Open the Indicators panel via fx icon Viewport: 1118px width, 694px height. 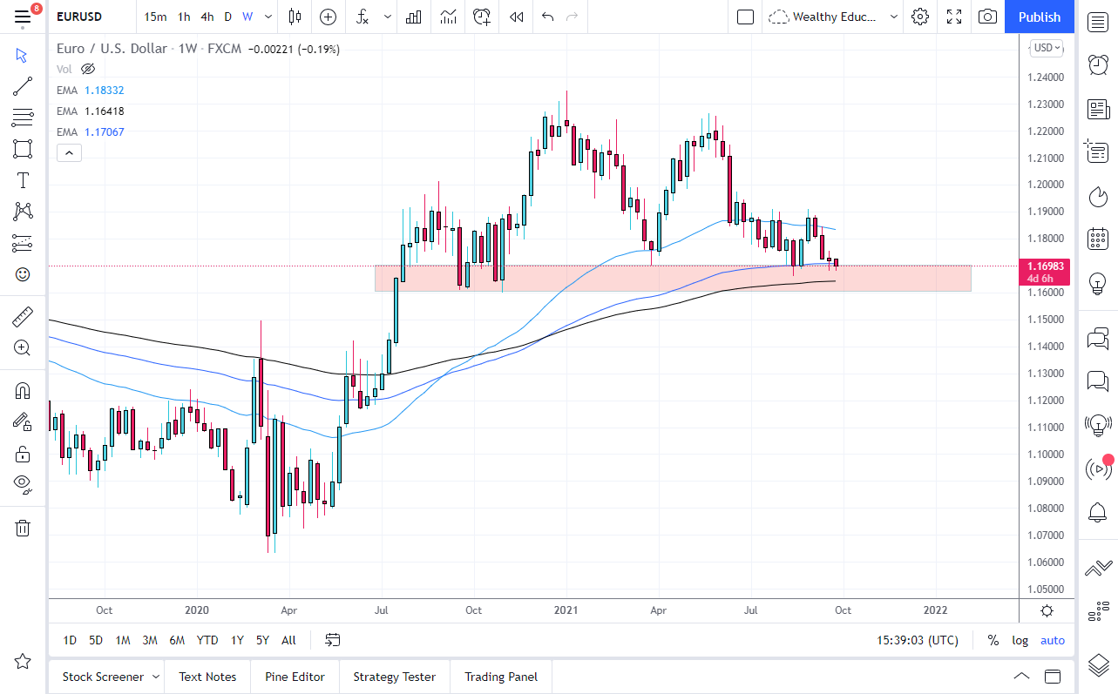click(362, 17)
